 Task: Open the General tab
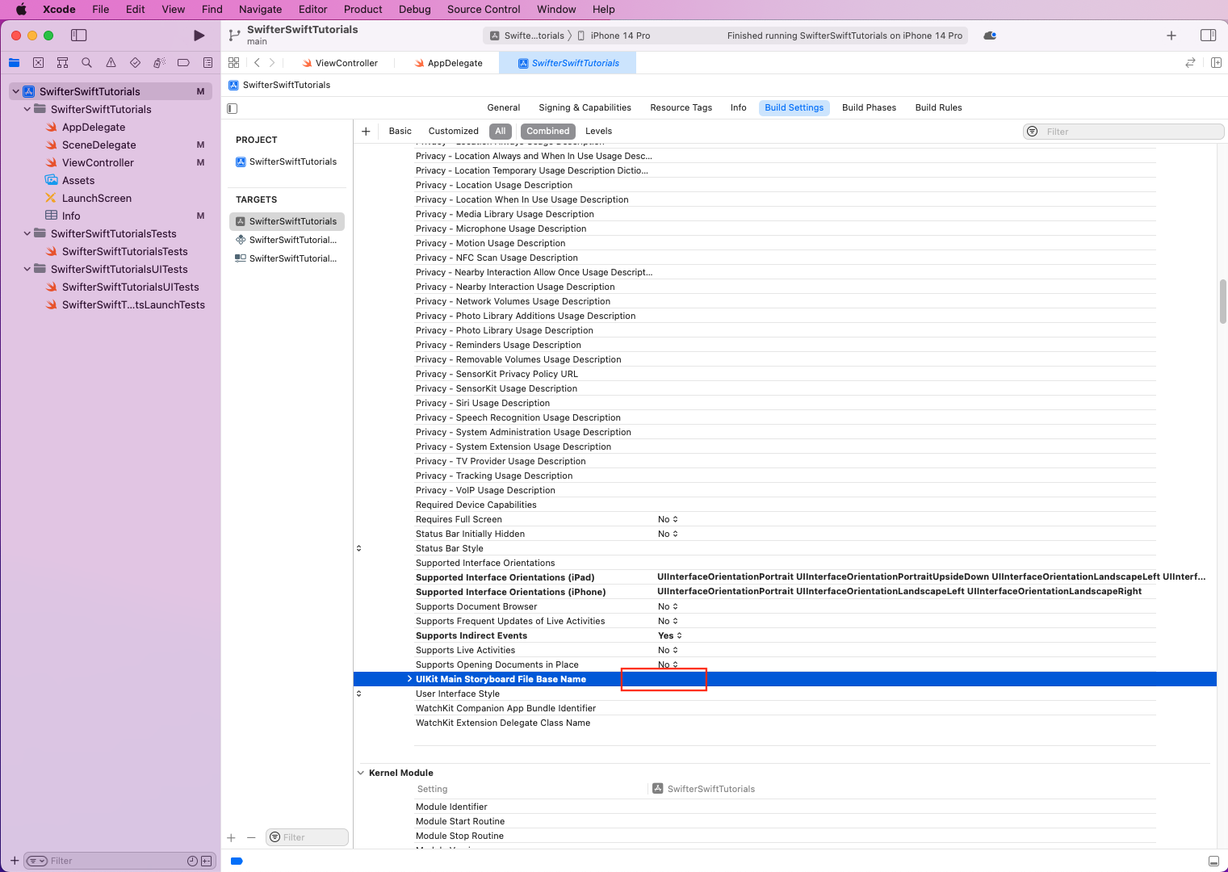[x=504, y=107]
